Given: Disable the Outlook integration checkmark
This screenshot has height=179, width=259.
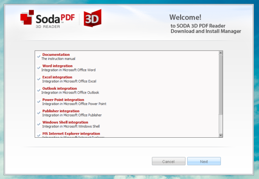Looking at the screenshot, I should tap(38, 90).
